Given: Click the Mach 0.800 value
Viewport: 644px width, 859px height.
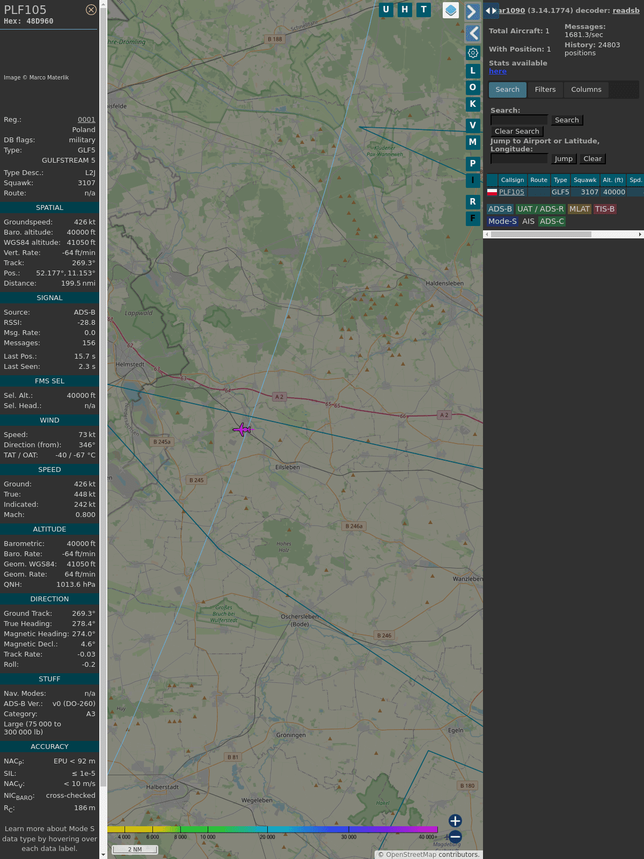Looking at the screenshot, I should pos(85,515).
